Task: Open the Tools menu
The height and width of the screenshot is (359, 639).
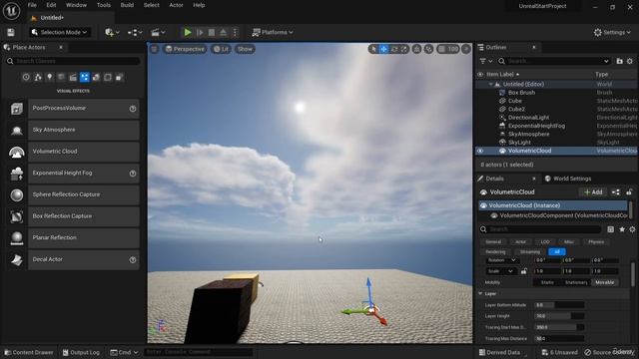Action: click(104, 5)
